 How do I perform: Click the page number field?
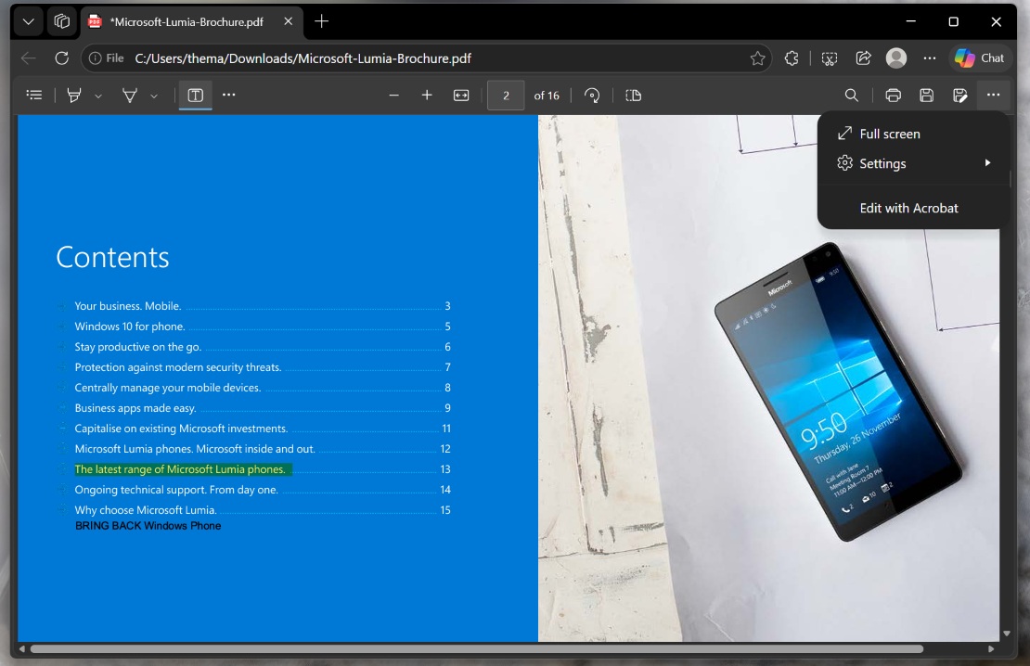point(506,96)
